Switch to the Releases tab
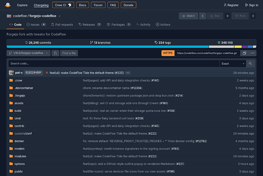The image size is (263, 176). [x=90, y=25]
